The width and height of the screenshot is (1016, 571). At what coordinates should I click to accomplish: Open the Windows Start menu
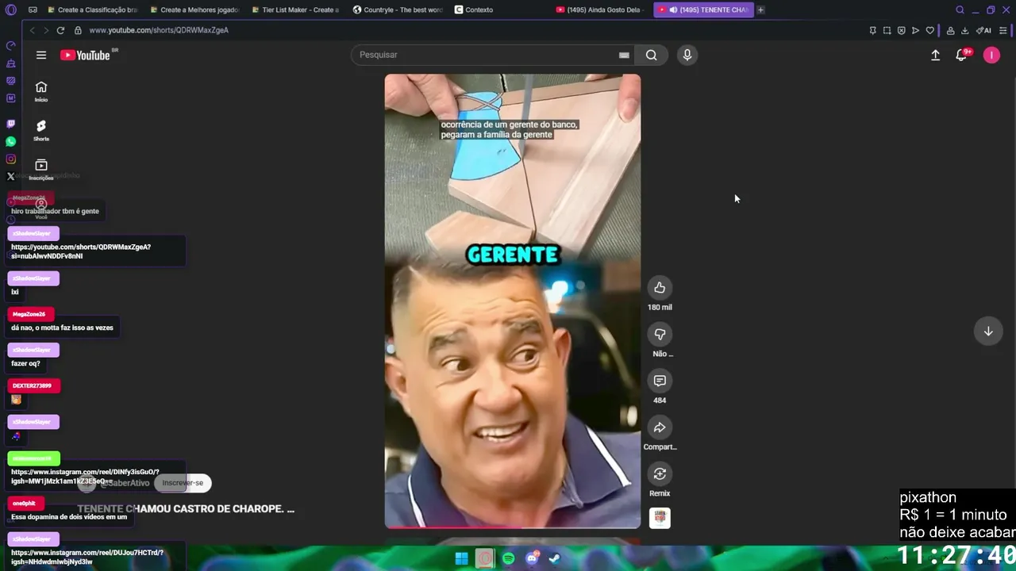pyautogui.click(x=461, y=558)
